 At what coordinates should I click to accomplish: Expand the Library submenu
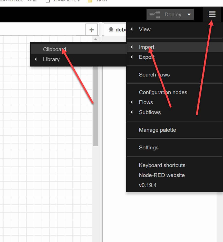51,59
